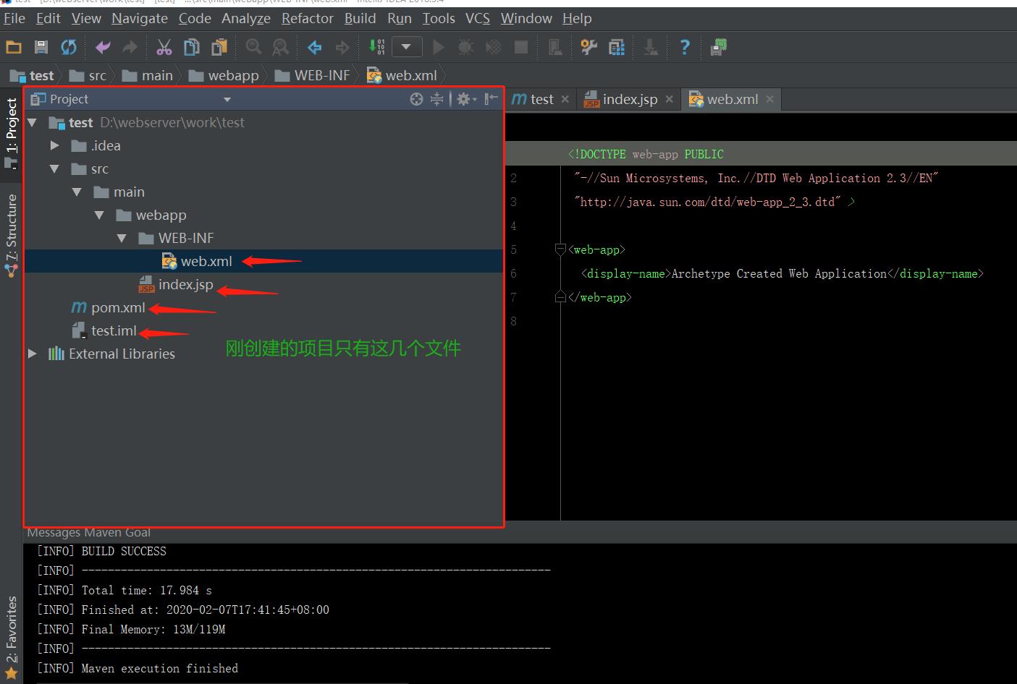Switch to the test editor tab
Image resolution: width=1017 pixels, height=684 pixels.
[x=541, y=100]
